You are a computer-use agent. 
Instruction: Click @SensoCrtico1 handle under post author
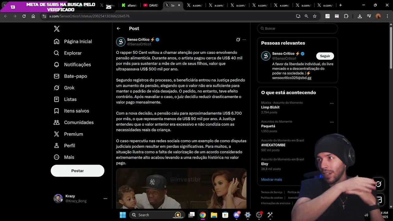tap(139, 44)
